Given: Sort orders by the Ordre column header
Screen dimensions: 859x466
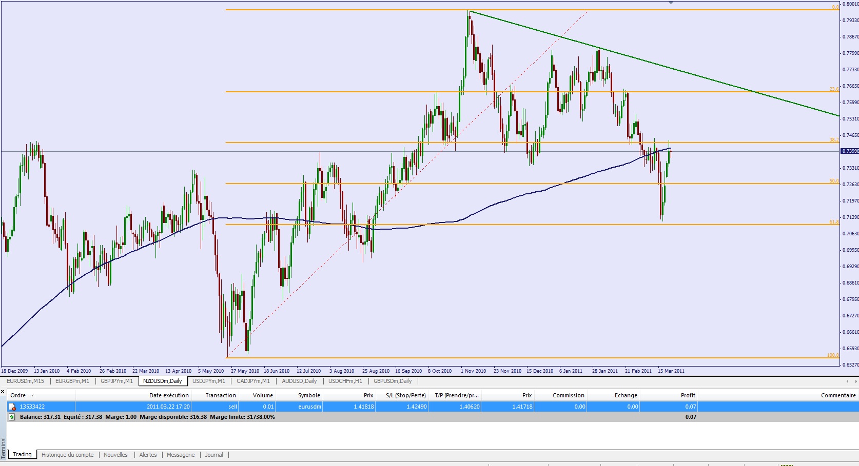Looking at the screenshot, I should (18, 395).
